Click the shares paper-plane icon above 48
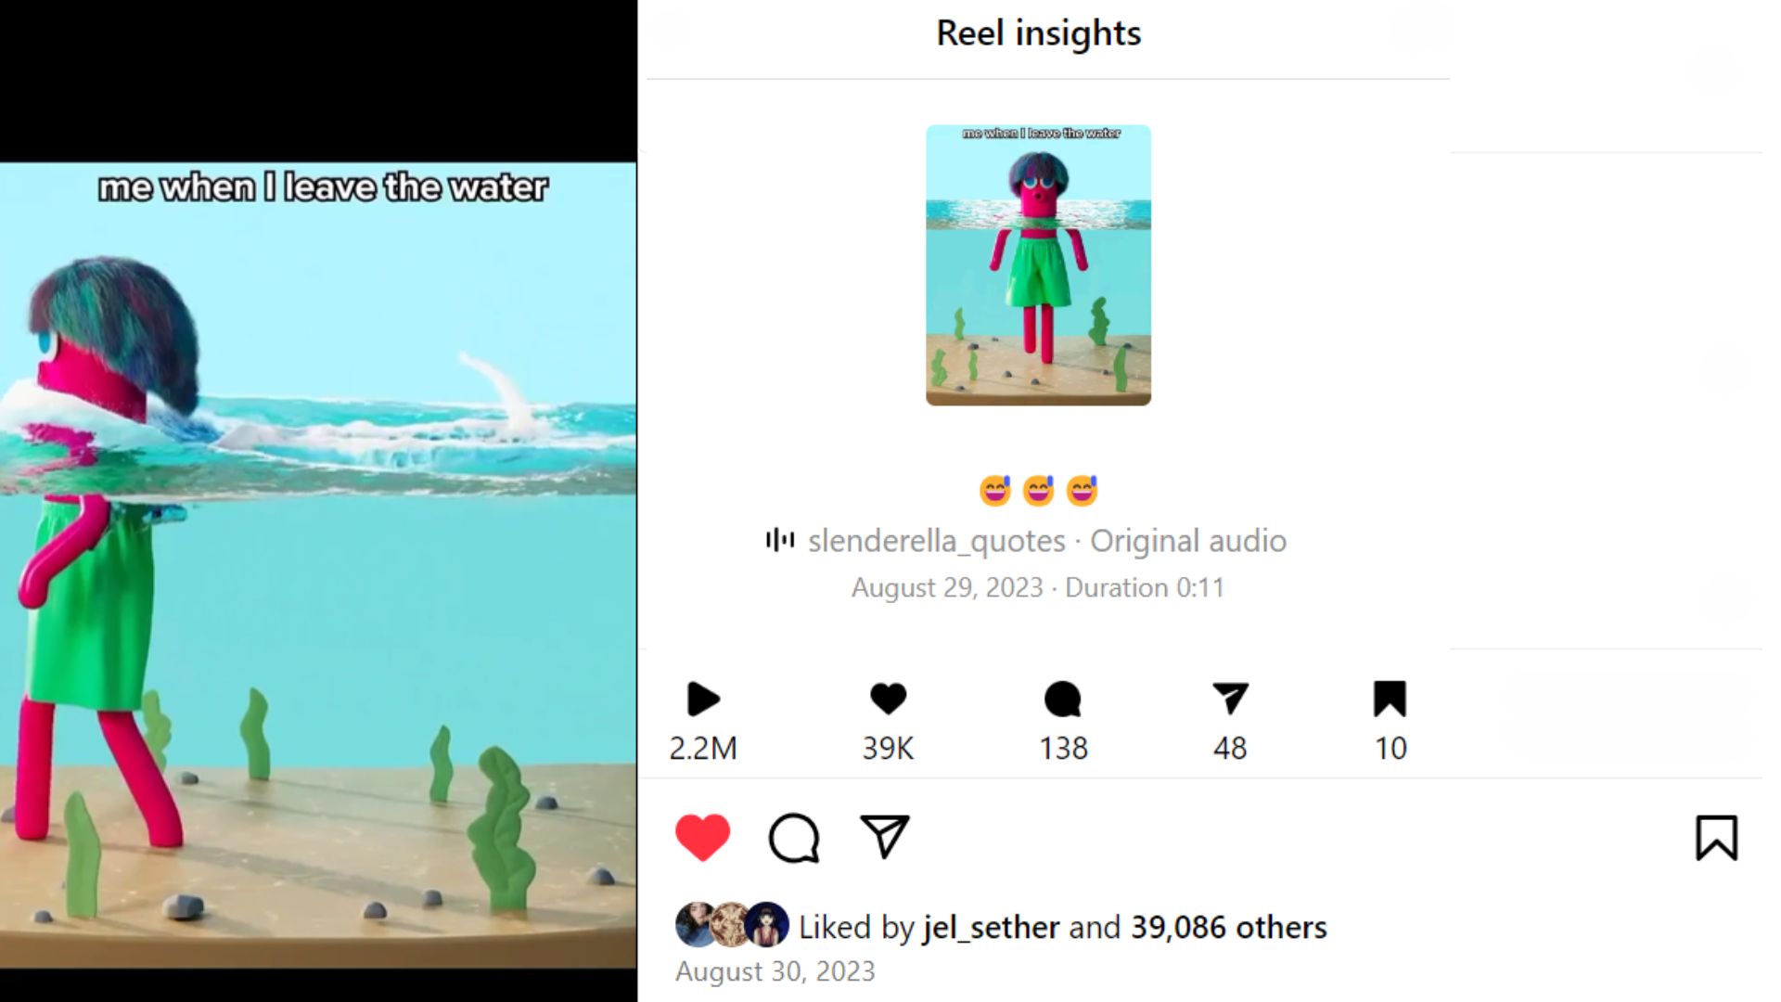 tap(1230, 699)
